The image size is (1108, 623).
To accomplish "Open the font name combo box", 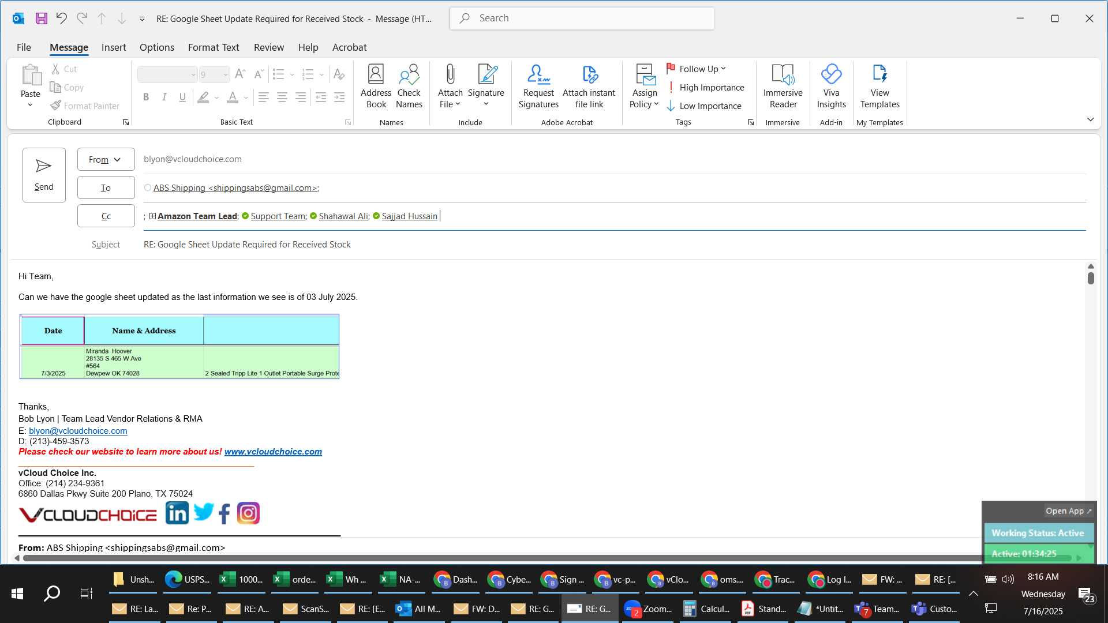I will pos(167,74).
